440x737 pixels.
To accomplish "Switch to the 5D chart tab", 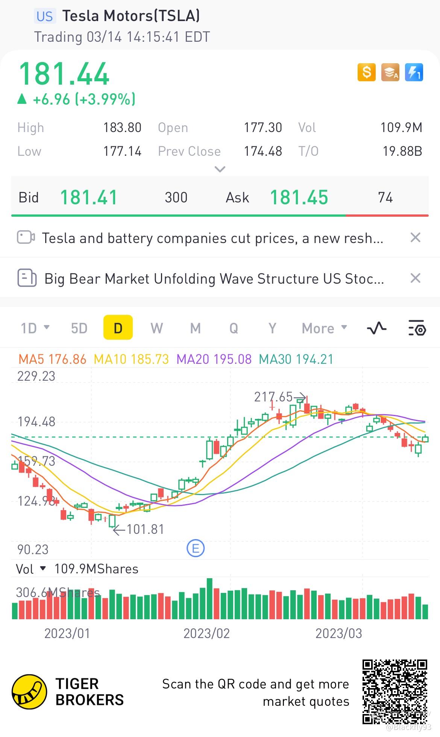I will click(x=79, y=328).
